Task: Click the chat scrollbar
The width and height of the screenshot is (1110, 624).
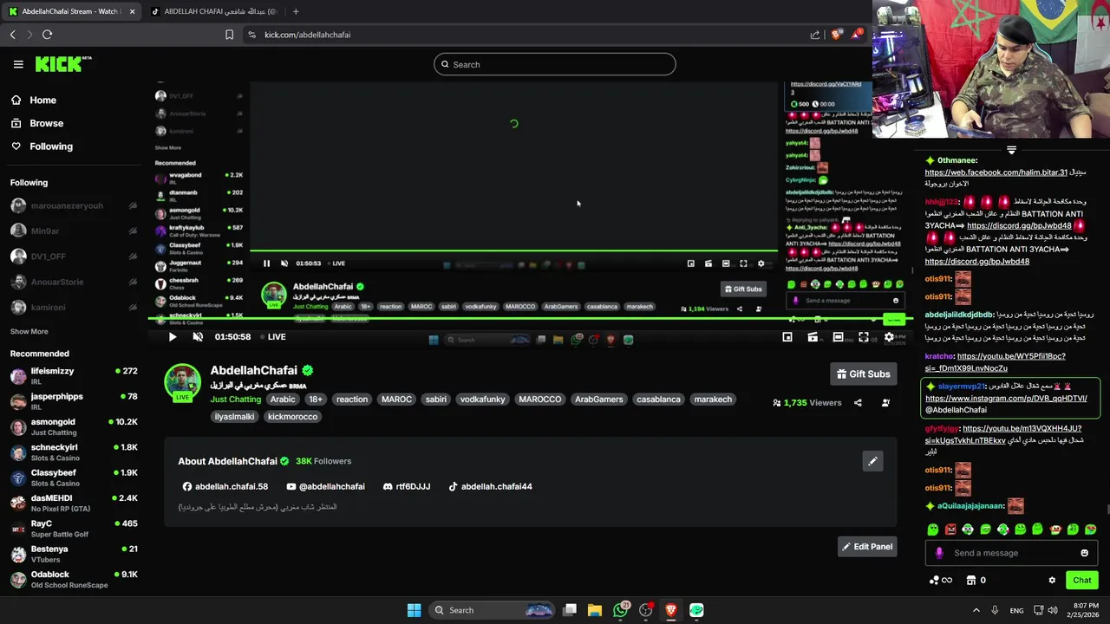Action: (1107, 510)
